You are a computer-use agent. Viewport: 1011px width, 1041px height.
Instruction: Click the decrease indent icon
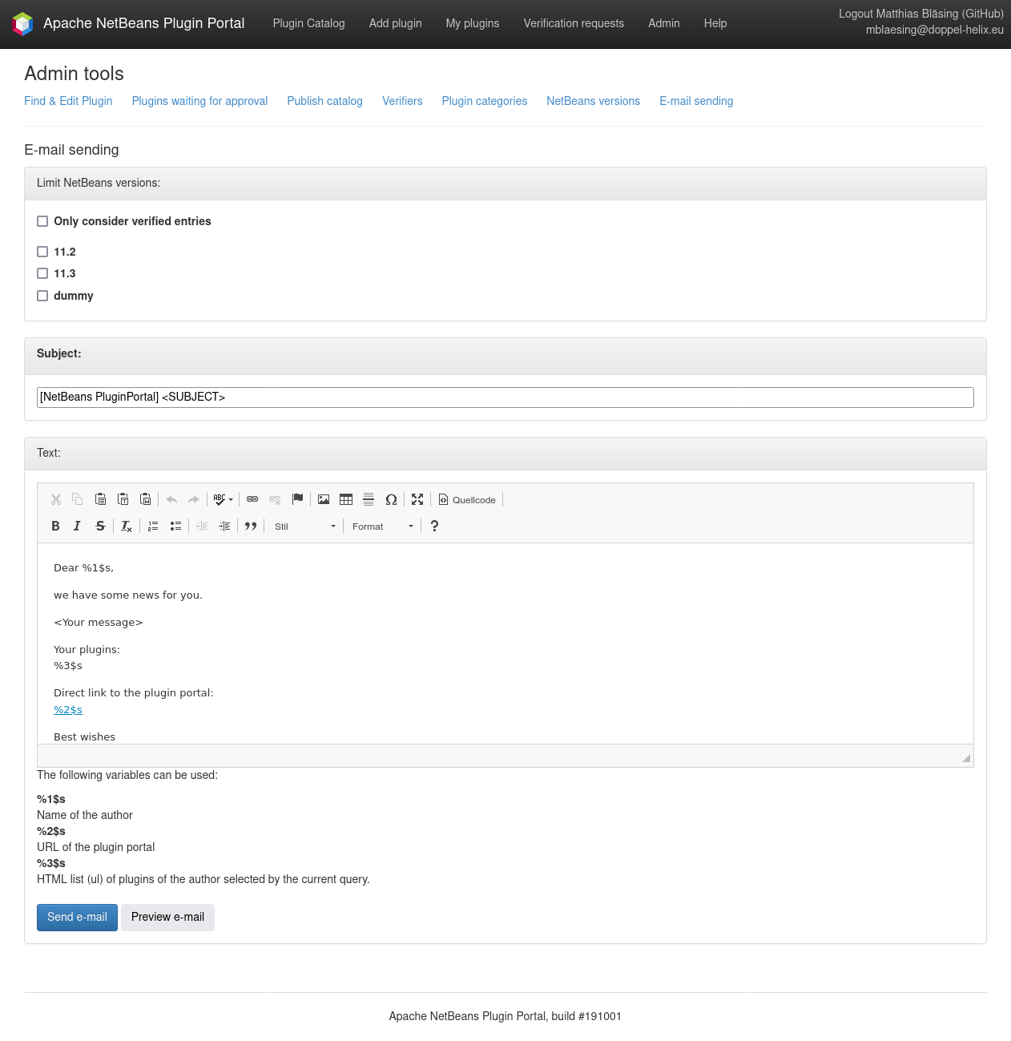coord(202,526)
